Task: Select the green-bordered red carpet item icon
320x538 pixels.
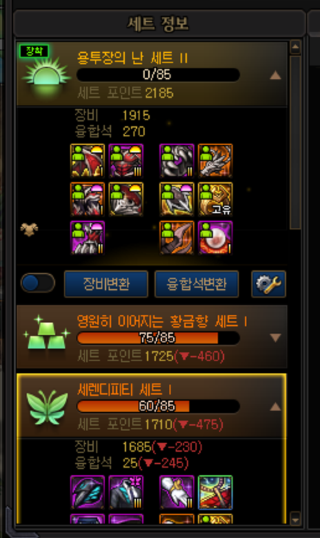Action: coord(215,492)
